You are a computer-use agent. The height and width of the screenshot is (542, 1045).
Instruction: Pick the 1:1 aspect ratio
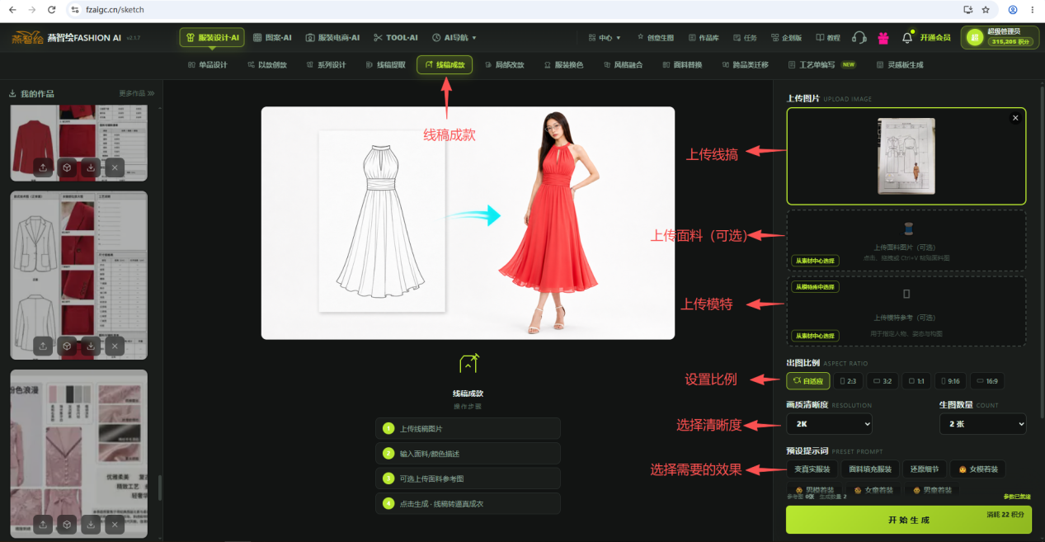[x=916, y=381]
